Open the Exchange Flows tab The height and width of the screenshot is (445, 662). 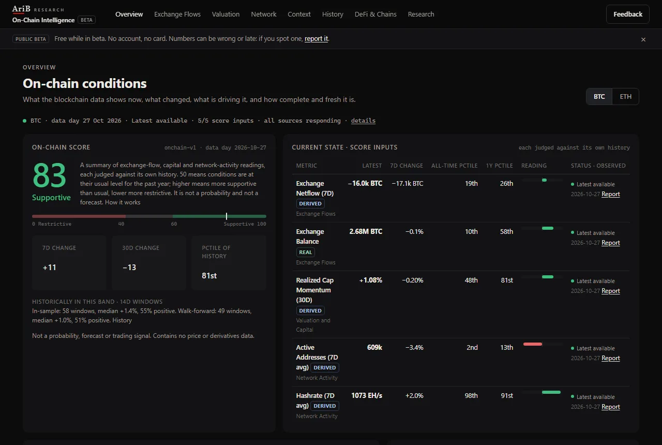point(177,14)
